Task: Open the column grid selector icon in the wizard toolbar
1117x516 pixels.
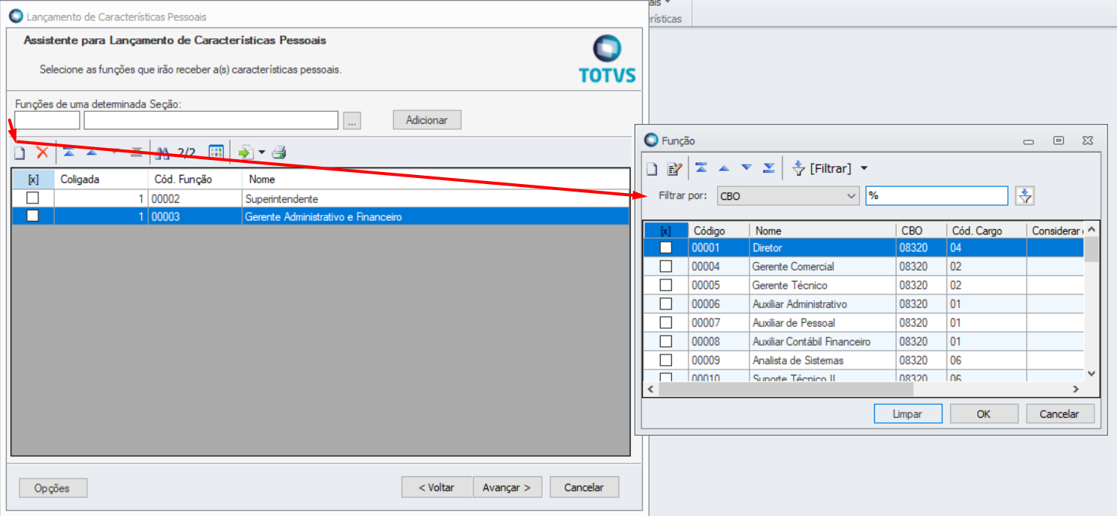Action: 216,152
